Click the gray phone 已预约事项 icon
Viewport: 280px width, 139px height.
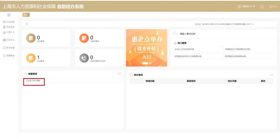[84, 58]
